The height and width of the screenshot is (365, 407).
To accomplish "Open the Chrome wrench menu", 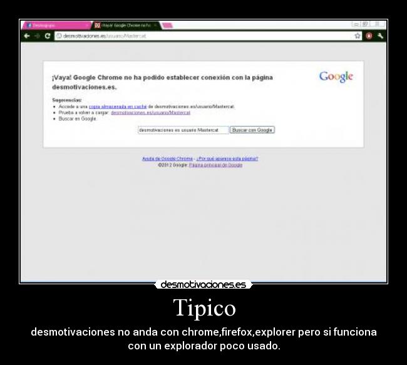I will pos(381,36).
